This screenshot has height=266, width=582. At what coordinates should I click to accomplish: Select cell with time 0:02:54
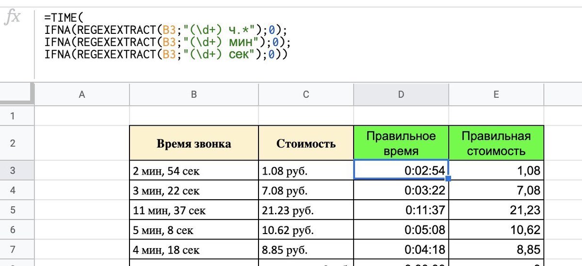401,170
